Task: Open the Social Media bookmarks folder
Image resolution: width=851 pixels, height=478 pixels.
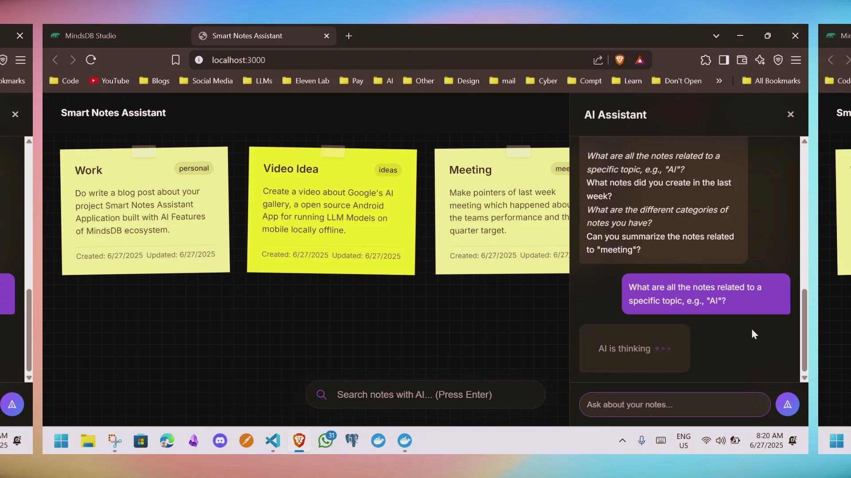Action: click(206, 81)
